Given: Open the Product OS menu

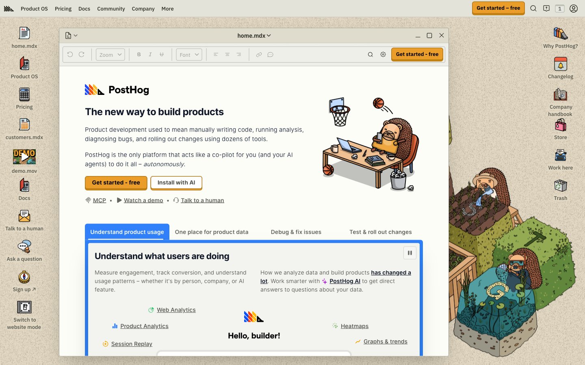Looking at the screenshot, I should [34, 9].
